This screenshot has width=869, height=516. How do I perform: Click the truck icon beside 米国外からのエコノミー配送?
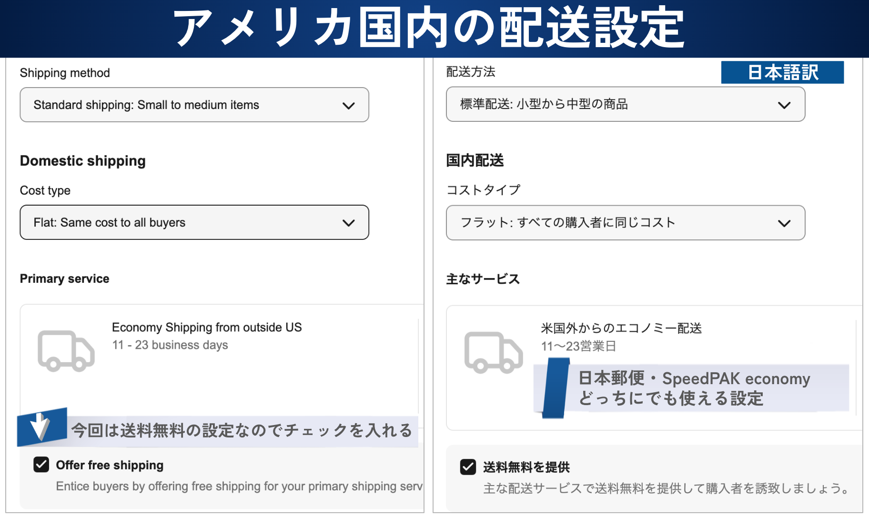point(493,353)
